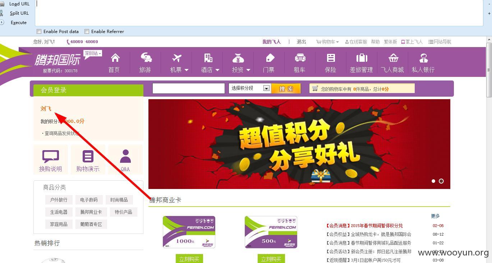
Task: Open the 旅游 elephant travel icon
Action: (x=146, y=58)
